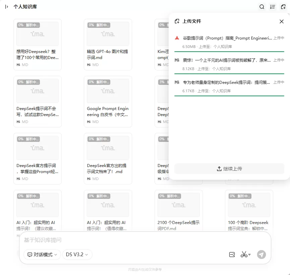Open the 2100 个DeepSeek提示词PDF.md card
The width and height of the screenshot is (290, 275).
pos(178,211)
